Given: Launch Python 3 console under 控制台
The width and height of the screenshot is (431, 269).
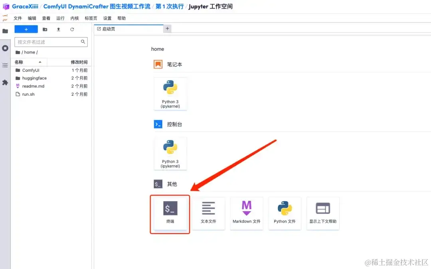Looking at the screenshot, I should 170,154.
